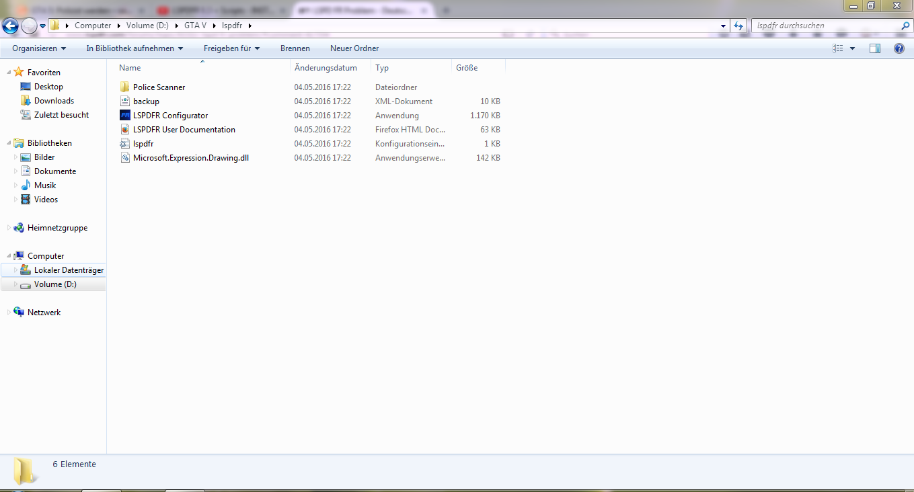Click Volume (D:) in the address breadcrumb
The height and width of the screenshot is (492, 914).
click(x=147, y=26)
